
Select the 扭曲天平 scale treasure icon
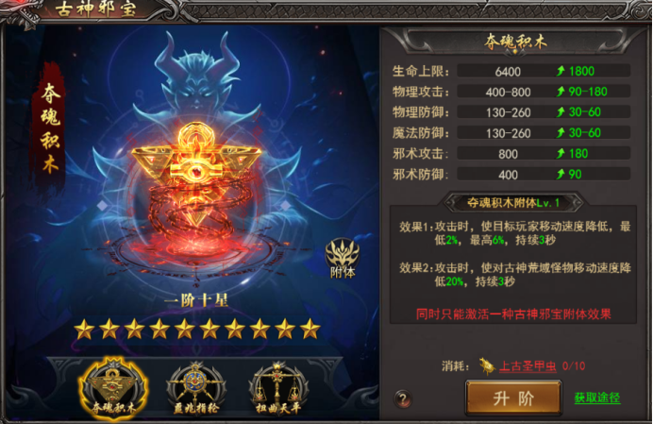(278, 388)
